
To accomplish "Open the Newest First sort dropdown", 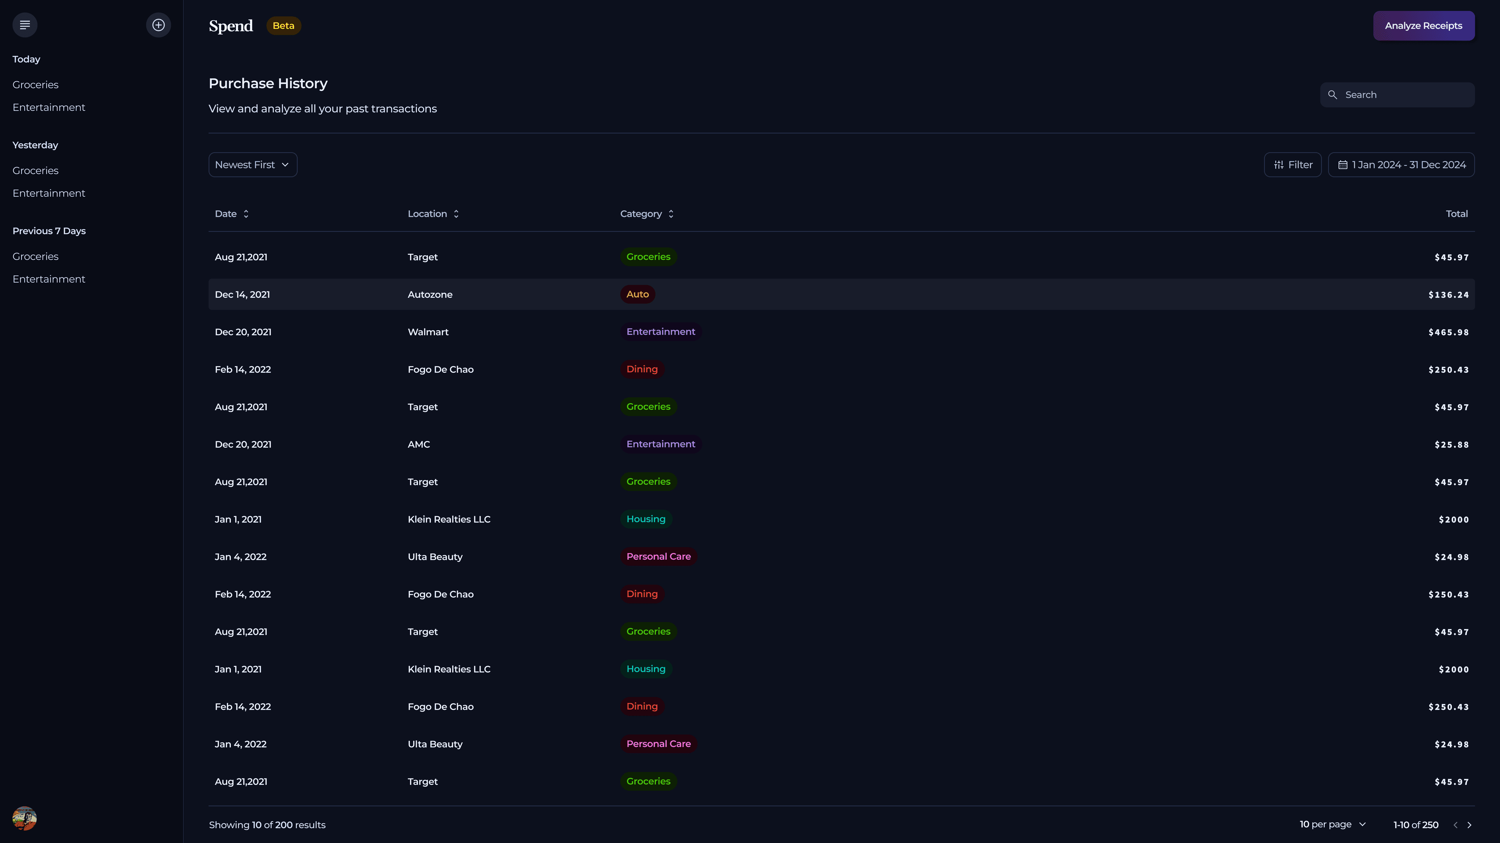I will click(x=252, y=165).
